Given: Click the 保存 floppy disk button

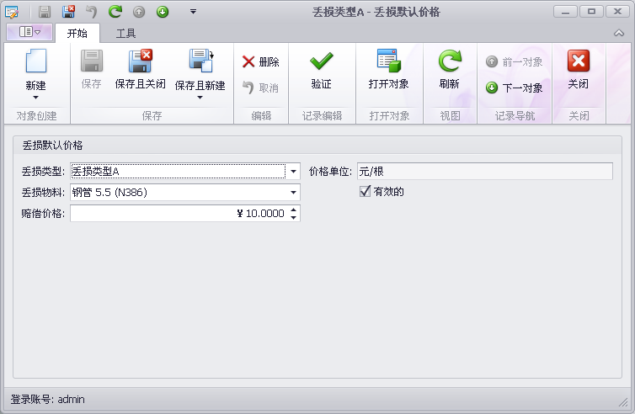Looking at the screenshot, I should point(92,69).
